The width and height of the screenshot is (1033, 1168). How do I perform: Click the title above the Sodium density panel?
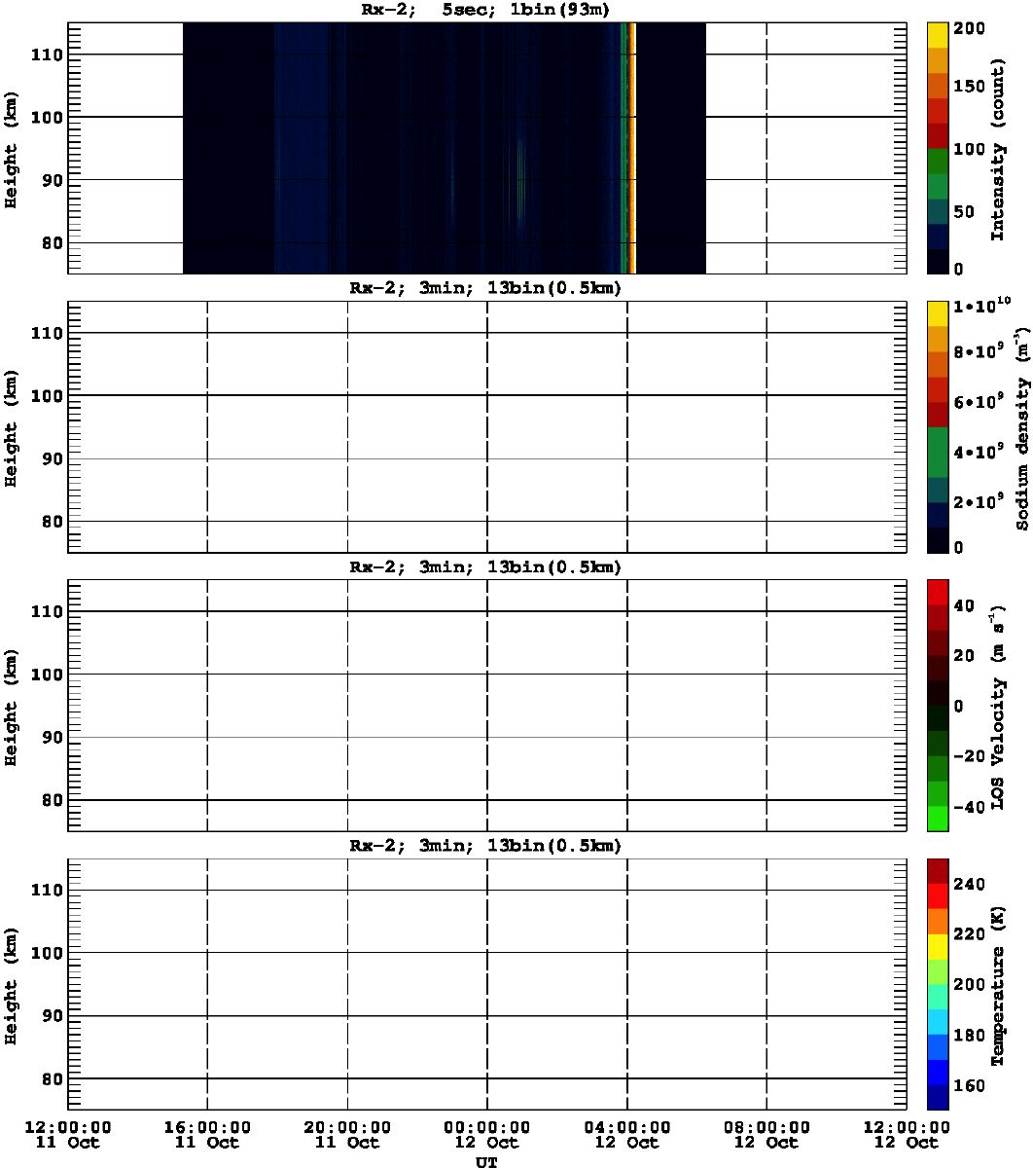(x=485, y=289)
